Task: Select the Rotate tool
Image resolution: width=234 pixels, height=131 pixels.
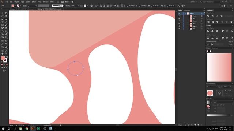Action: click(x=3, y=31)
